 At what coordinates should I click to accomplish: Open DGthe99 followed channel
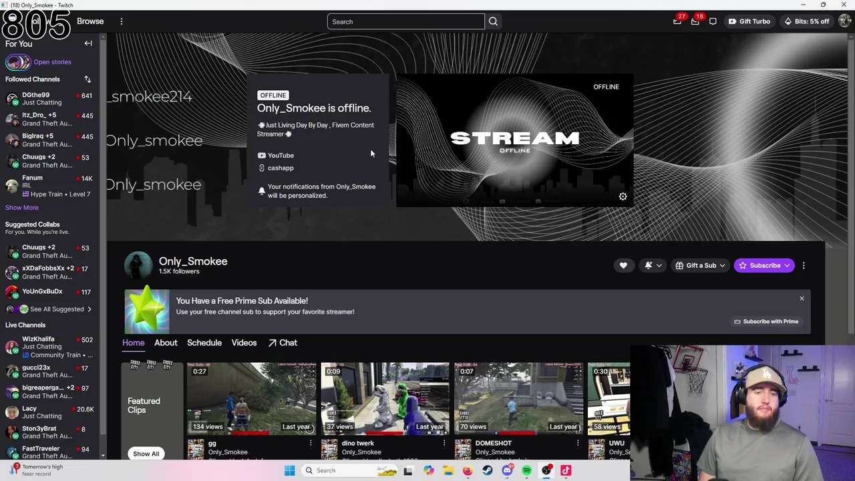coord(49,99)
